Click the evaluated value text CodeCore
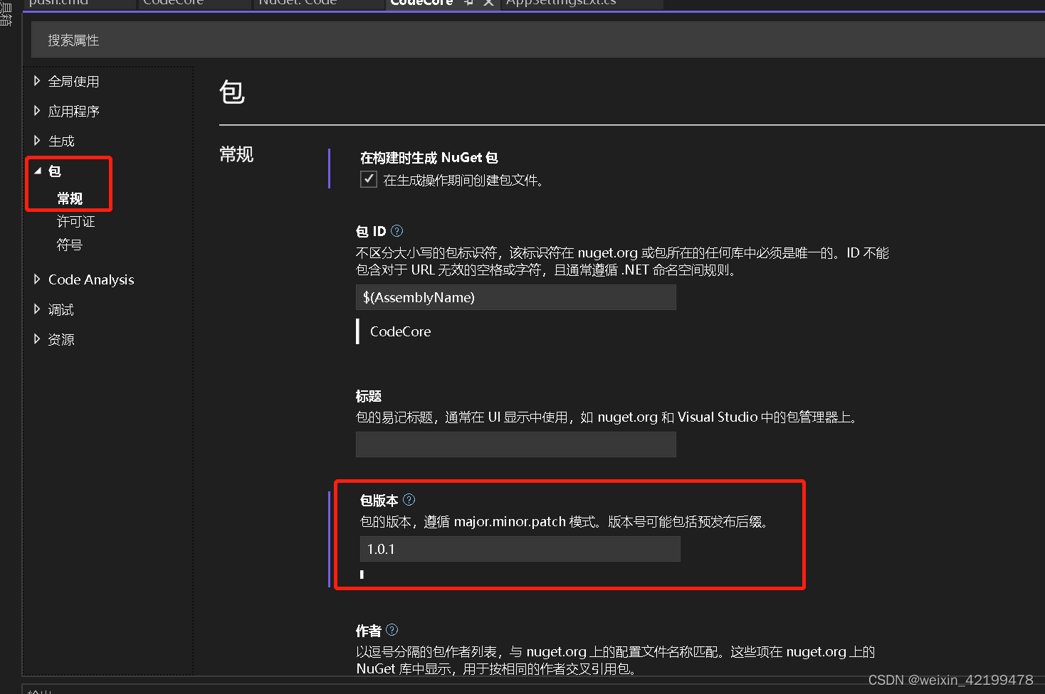This screenshot has width=1045, height=694. tap(401, 331)
